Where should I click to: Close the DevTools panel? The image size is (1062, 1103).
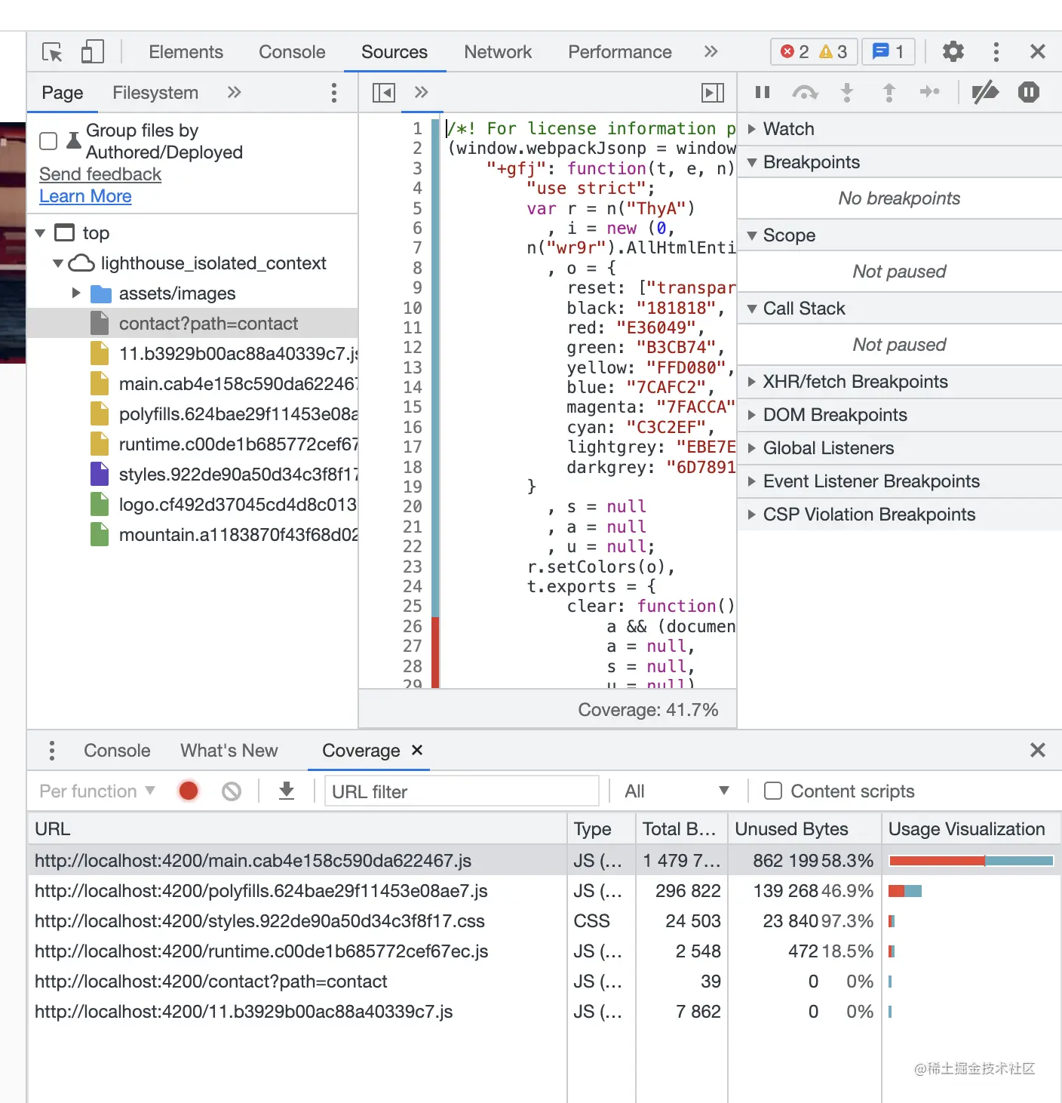coord(1038,51)
